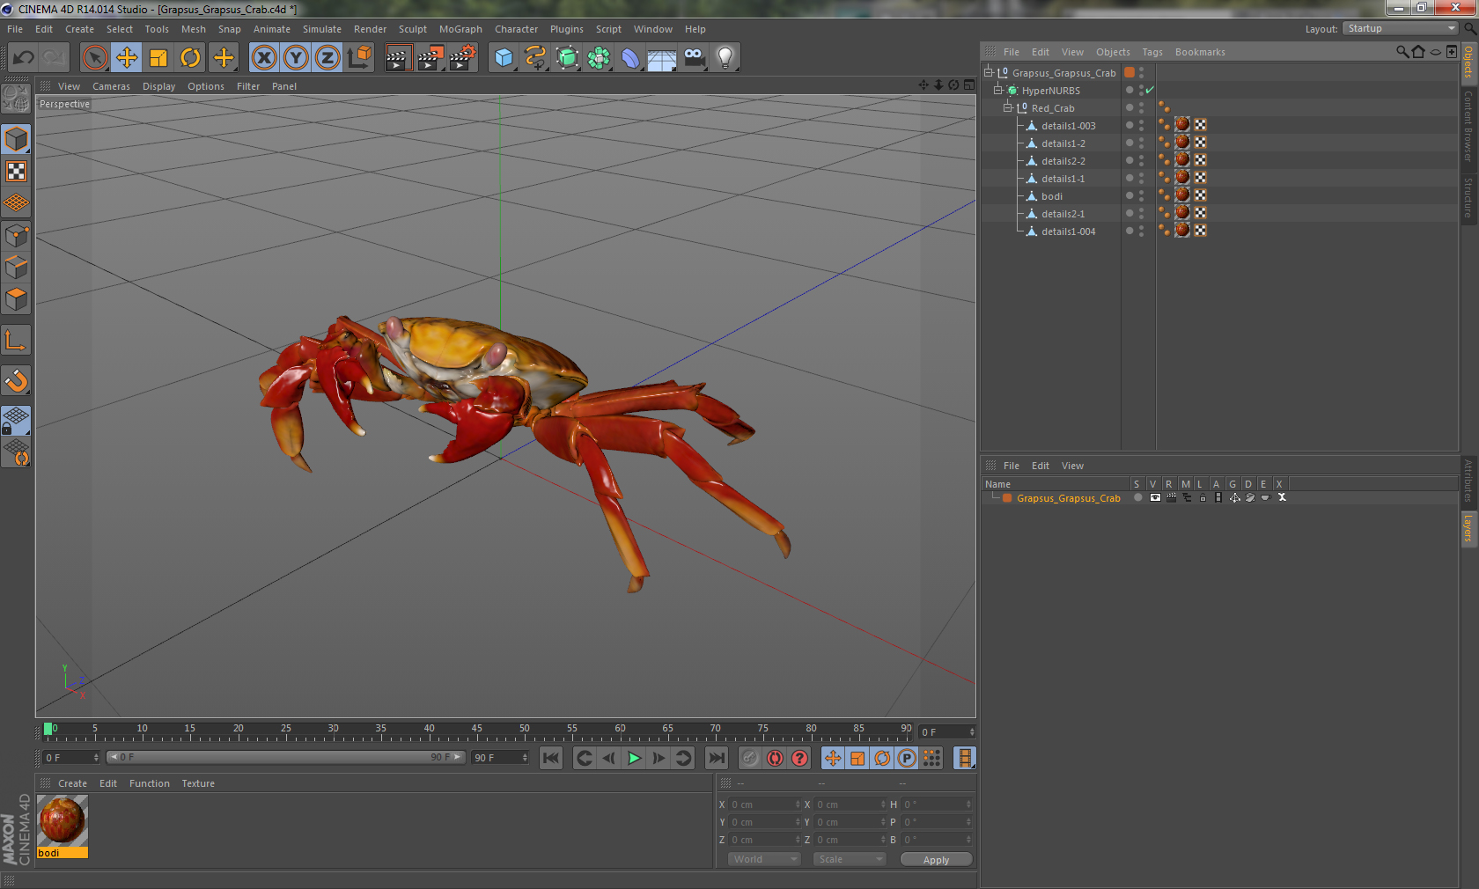This screenshot has height=889, width=1479.
Task: Click the HyperNURBS generator icon
Action: (x=567, y=58)
